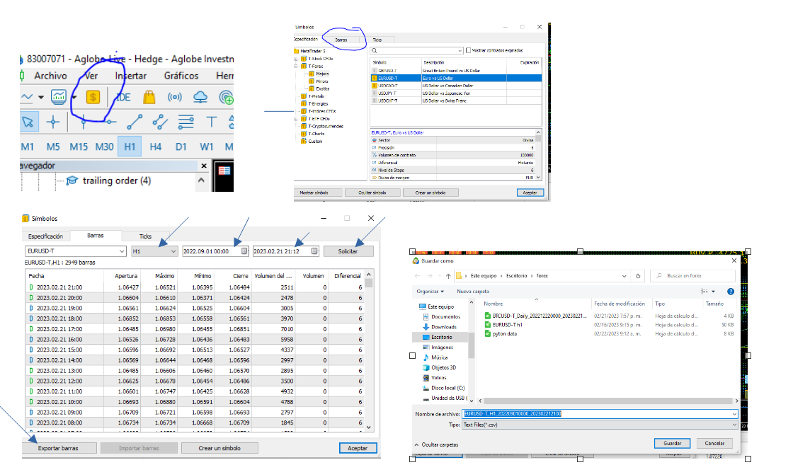The width and height of the screenshot is (793, 465).
Task: Open the Organizar dropdown menu
Action: (x=430, y=292)
